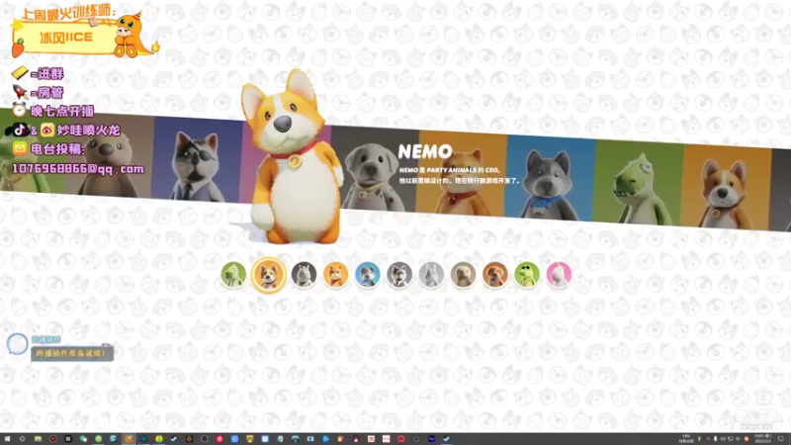Click the round chat avatar icon

17,344
